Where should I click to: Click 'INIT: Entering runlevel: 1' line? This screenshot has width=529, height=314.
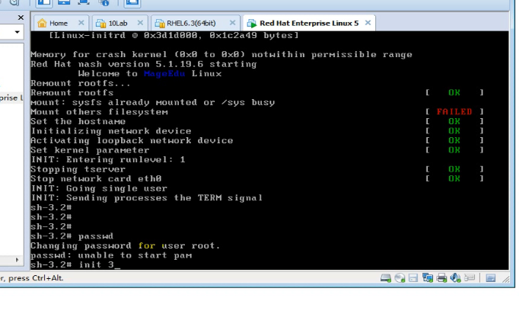point(108,160)
